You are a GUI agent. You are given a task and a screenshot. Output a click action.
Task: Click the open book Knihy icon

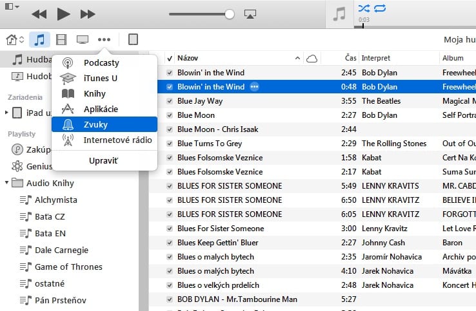[x=68, y=93]
